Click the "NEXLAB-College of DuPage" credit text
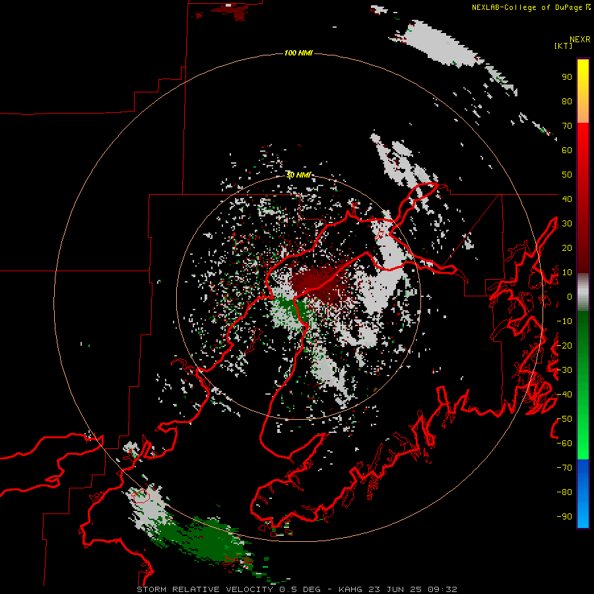594x594 pixels. (527, 7)
